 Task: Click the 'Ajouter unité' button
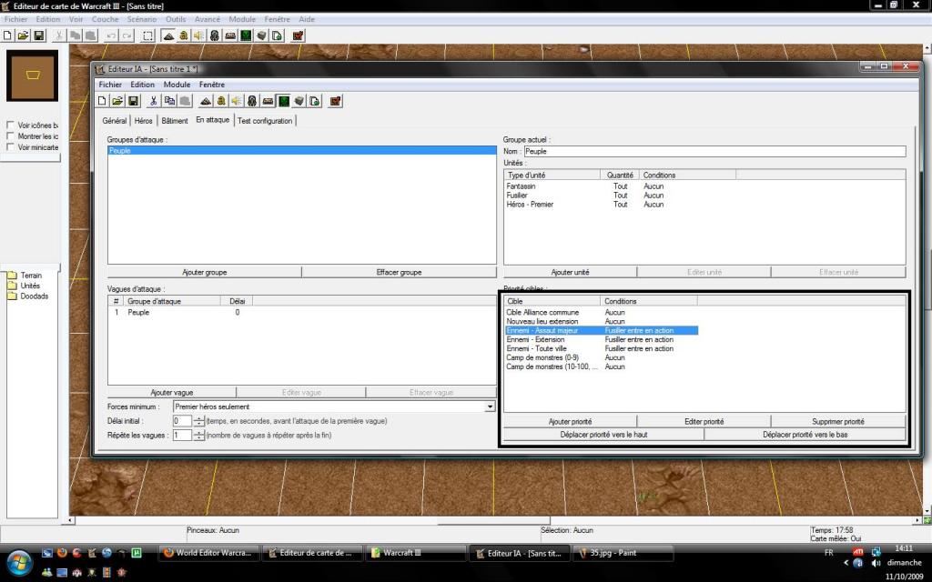[570, 272]
